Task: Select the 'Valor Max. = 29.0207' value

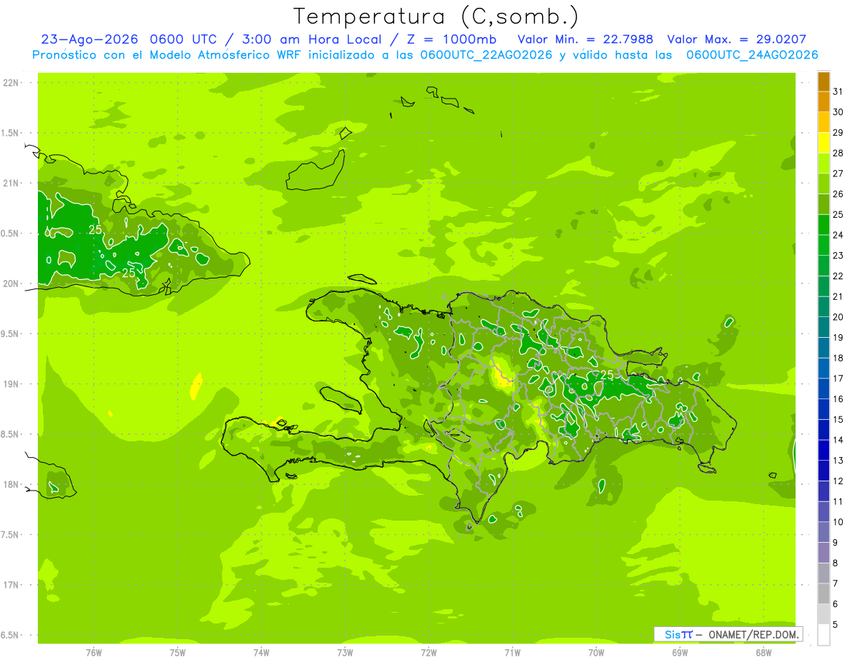Action: pyautogui.click(x=737, y=39)
